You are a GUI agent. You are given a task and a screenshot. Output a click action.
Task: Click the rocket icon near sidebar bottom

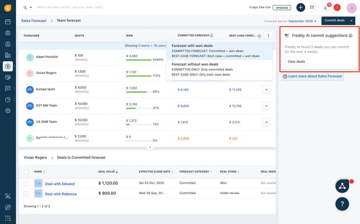click(8, 207)
